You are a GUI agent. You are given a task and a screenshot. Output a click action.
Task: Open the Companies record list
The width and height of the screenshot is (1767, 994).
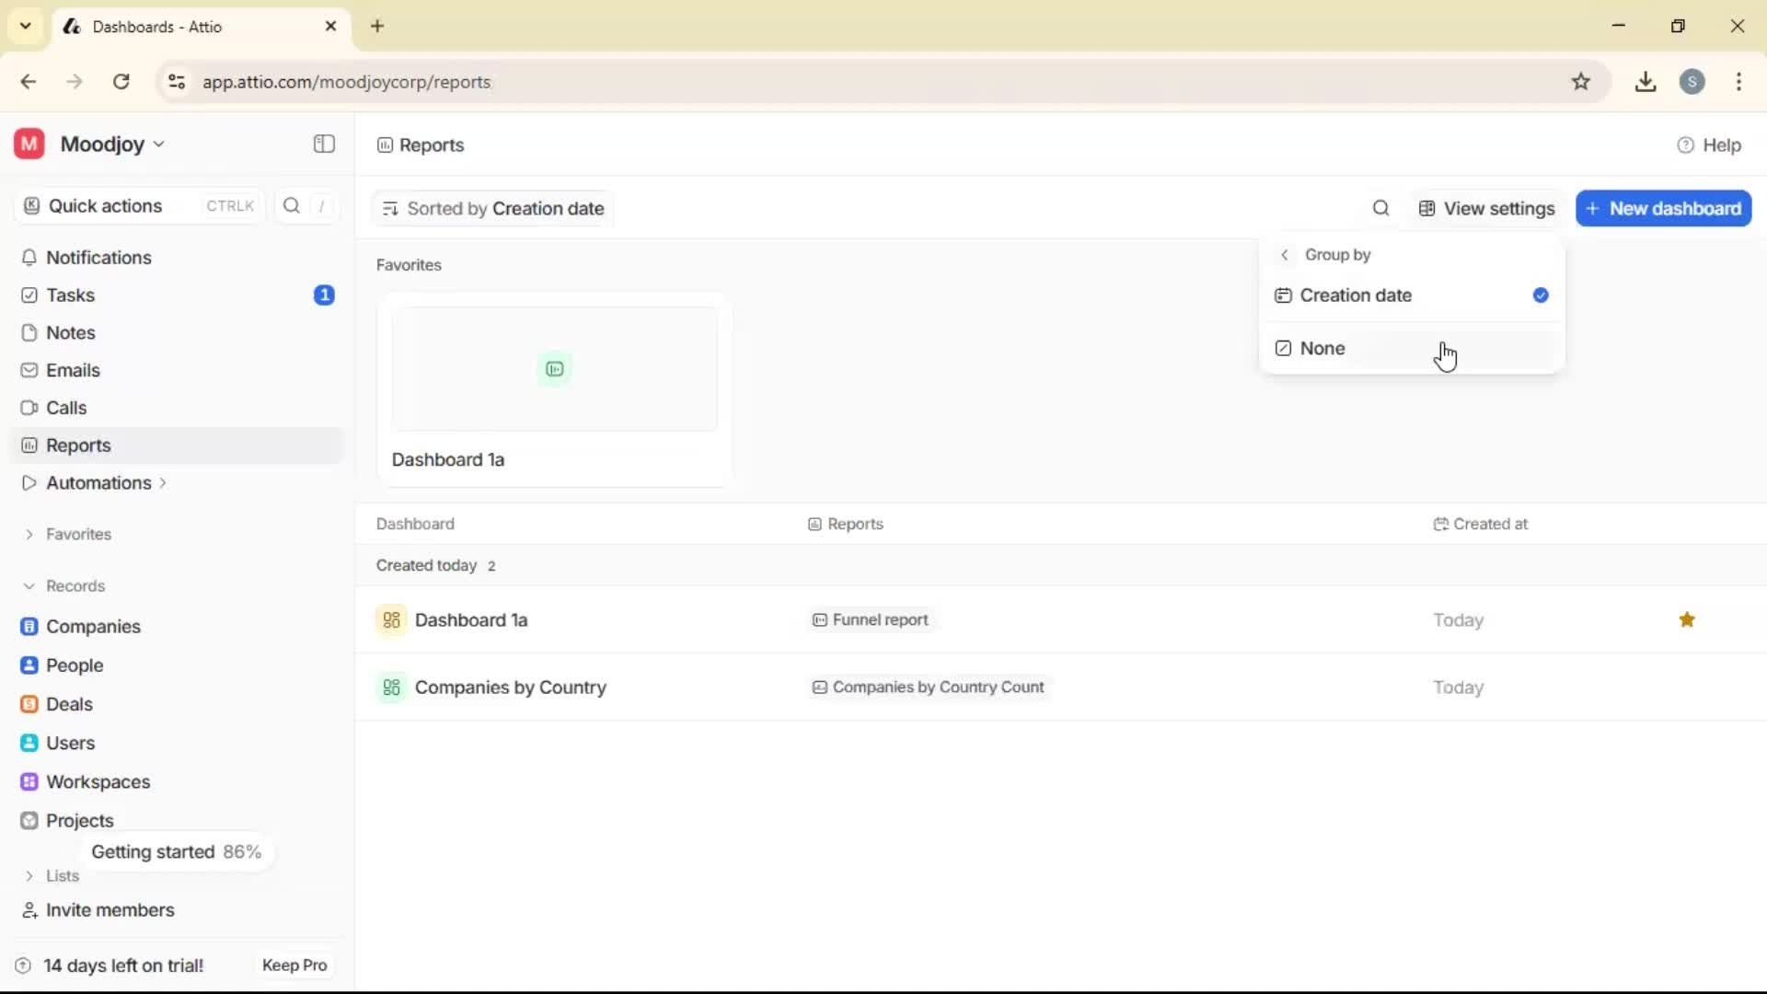[x=95, y=627]
